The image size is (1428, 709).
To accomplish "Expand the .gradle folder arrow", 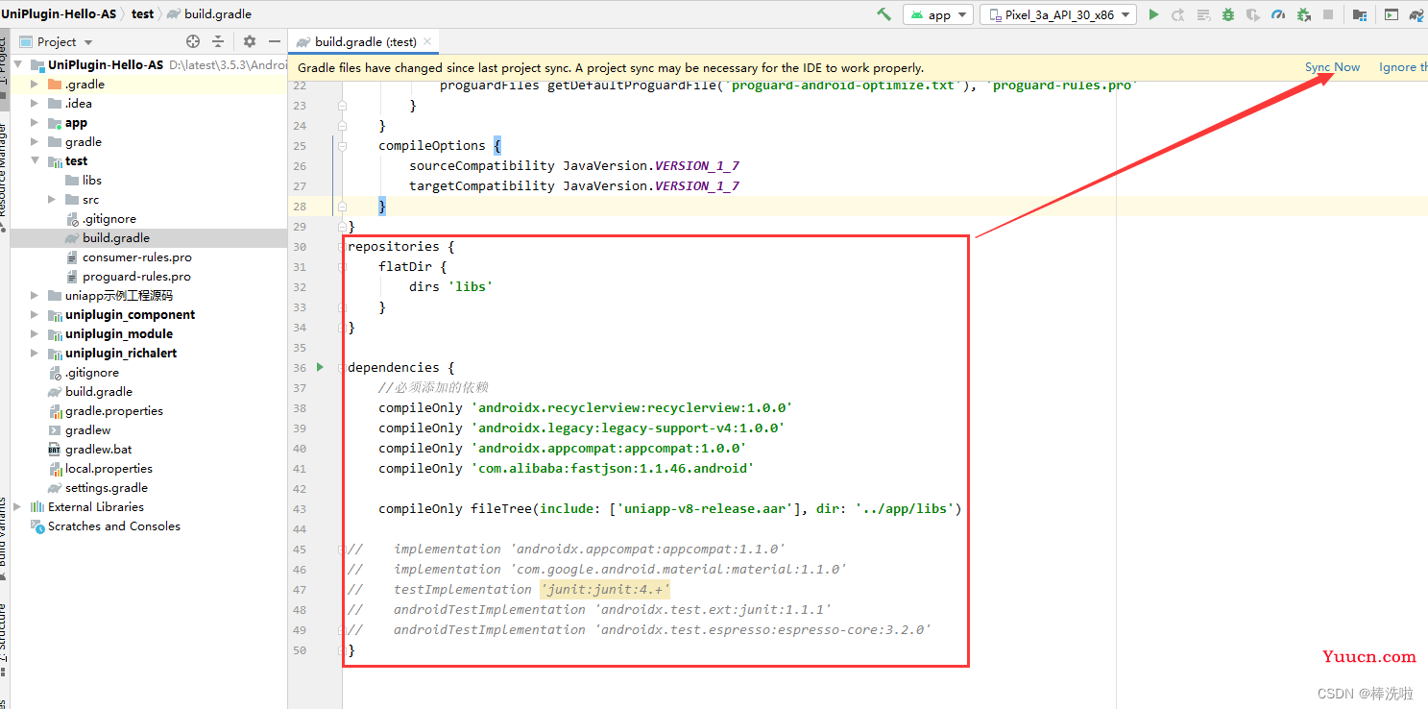I will click(36, 85).
